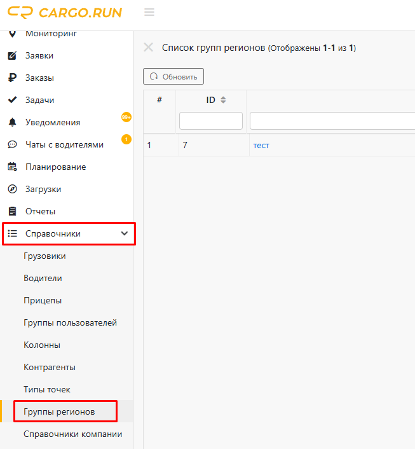The width and height of the screenshot is (415, 449).
Task: Click the Cargo.Run logo
Action: point(65,13)
